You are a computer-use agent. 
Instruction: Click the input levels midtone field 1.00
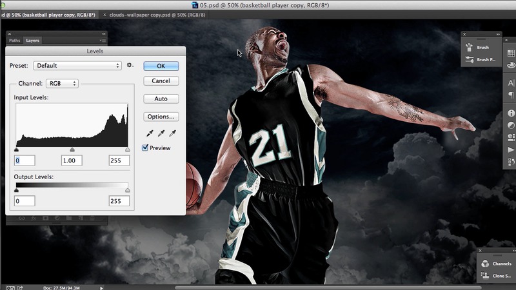[72, 160]
